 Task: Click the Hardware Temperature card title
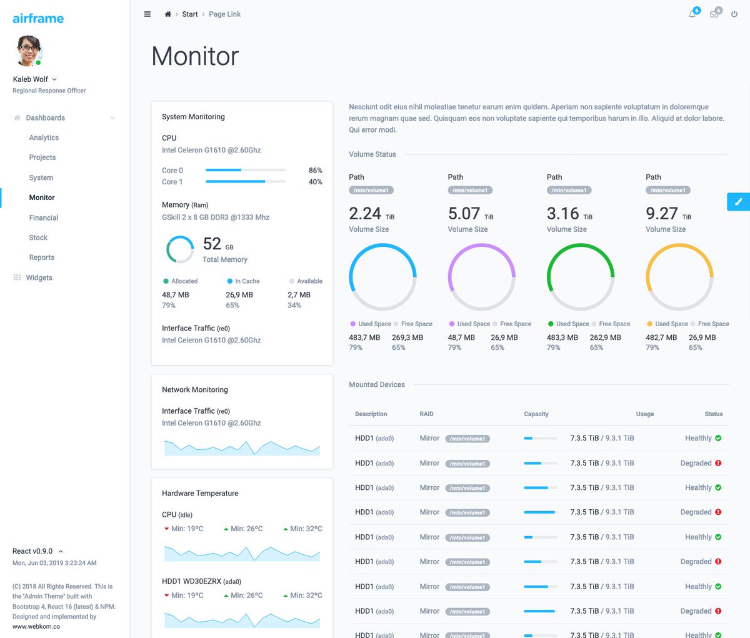200,493
